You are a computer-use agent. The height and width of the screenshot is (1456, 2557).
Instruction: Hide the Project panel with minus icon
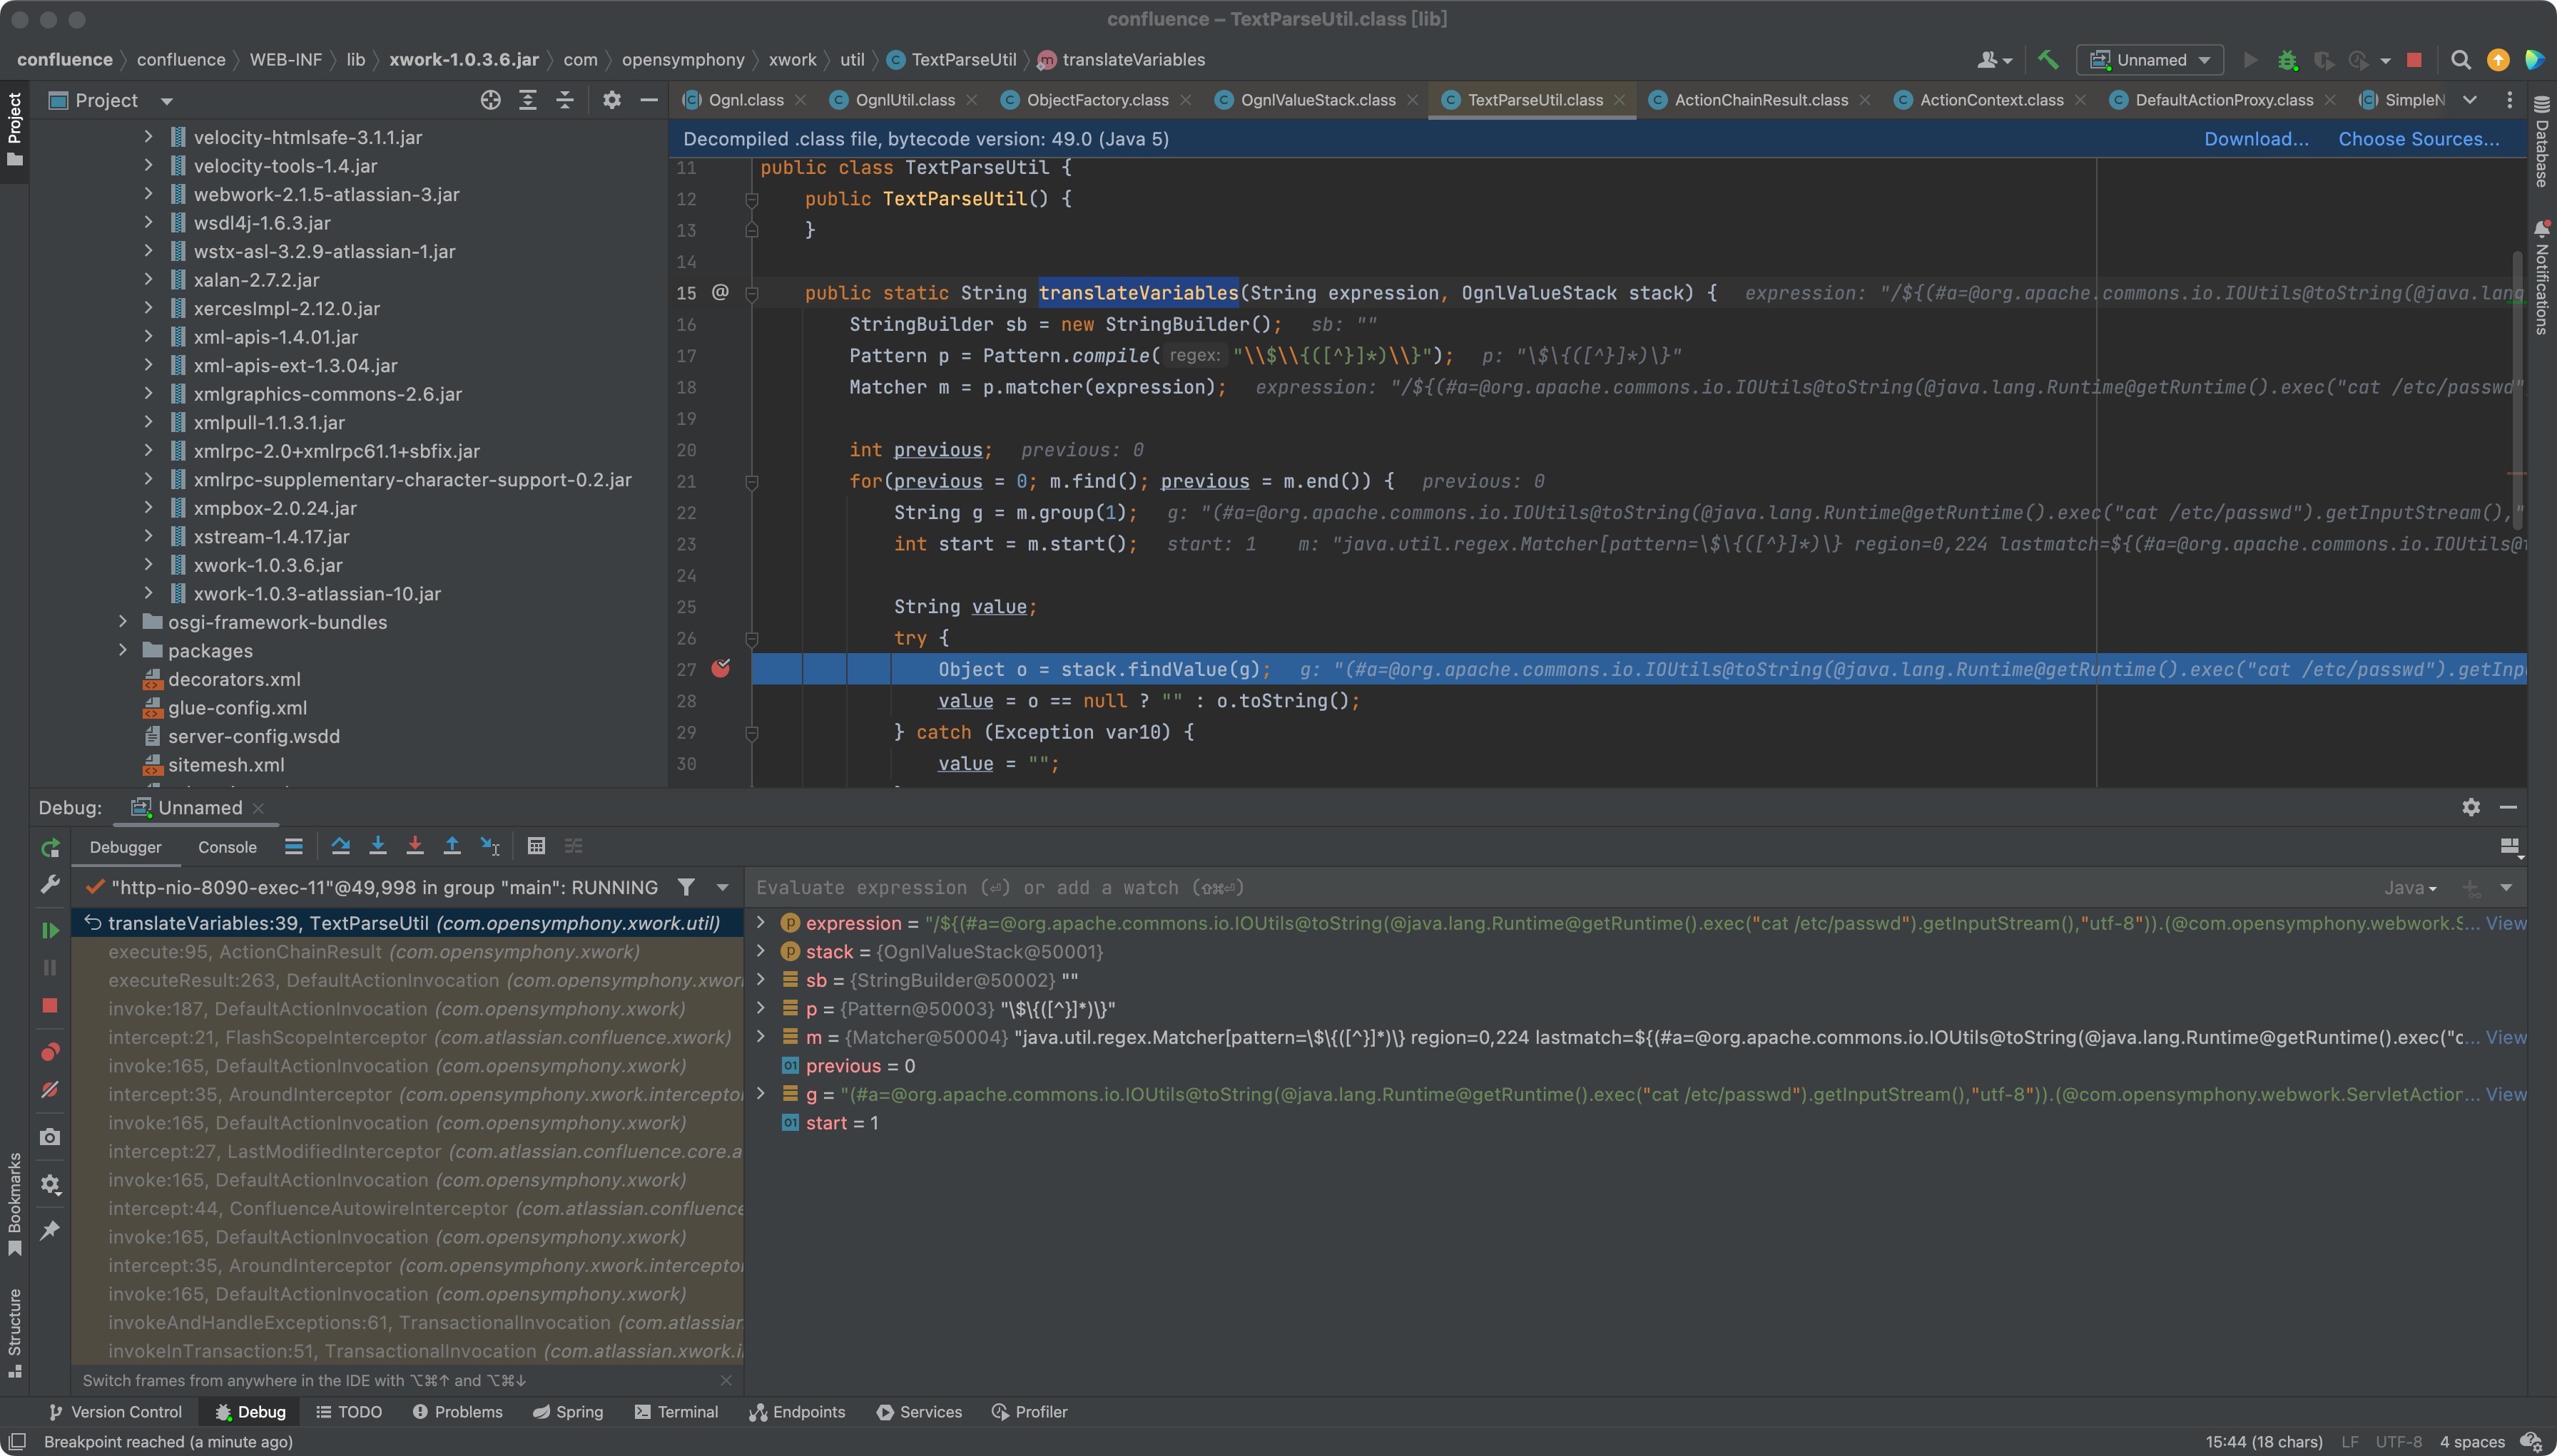point(649,100)
